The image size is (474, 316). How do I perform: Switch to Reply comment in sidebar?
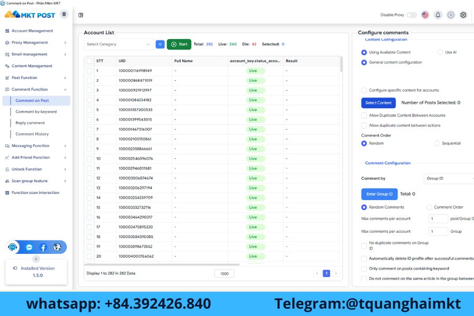coord(31,123)
